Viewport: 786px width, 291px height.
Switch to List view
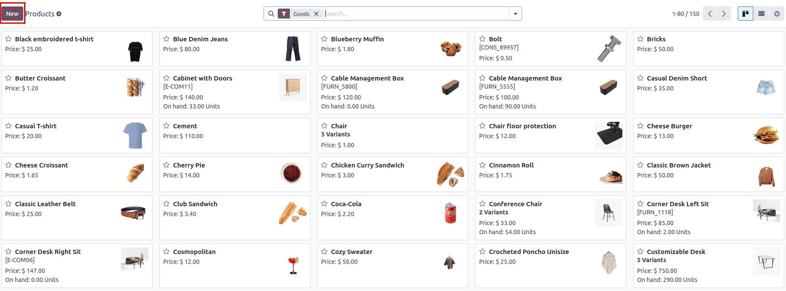pyautogui.click(x=761, y=14)
